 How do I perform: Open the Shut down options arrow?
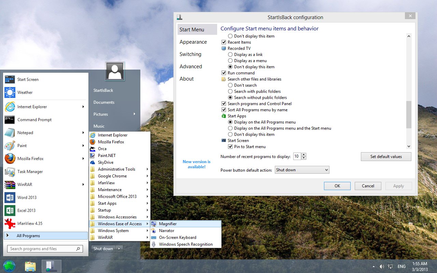(x=119, y=249)
